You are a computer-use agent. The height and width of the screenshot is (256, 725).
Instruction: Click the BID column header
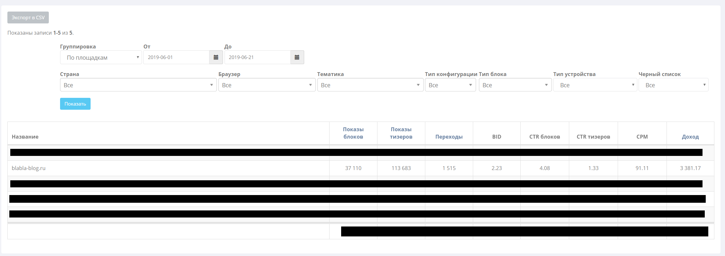pos(497,137)
